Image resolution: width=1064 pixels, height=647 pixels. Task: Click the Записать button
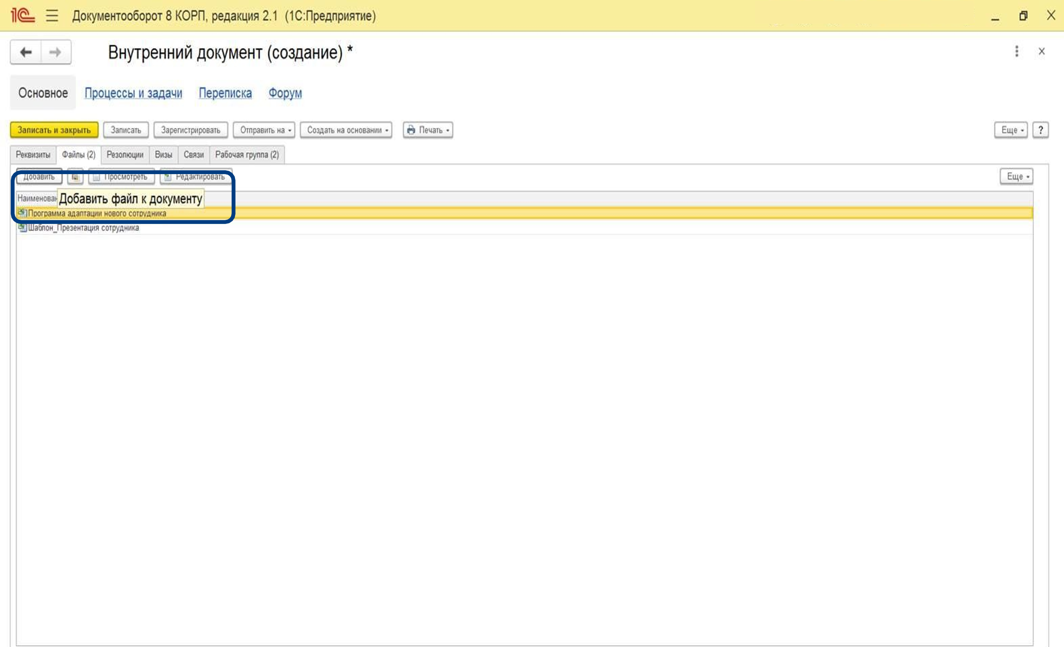click(126, 130)
